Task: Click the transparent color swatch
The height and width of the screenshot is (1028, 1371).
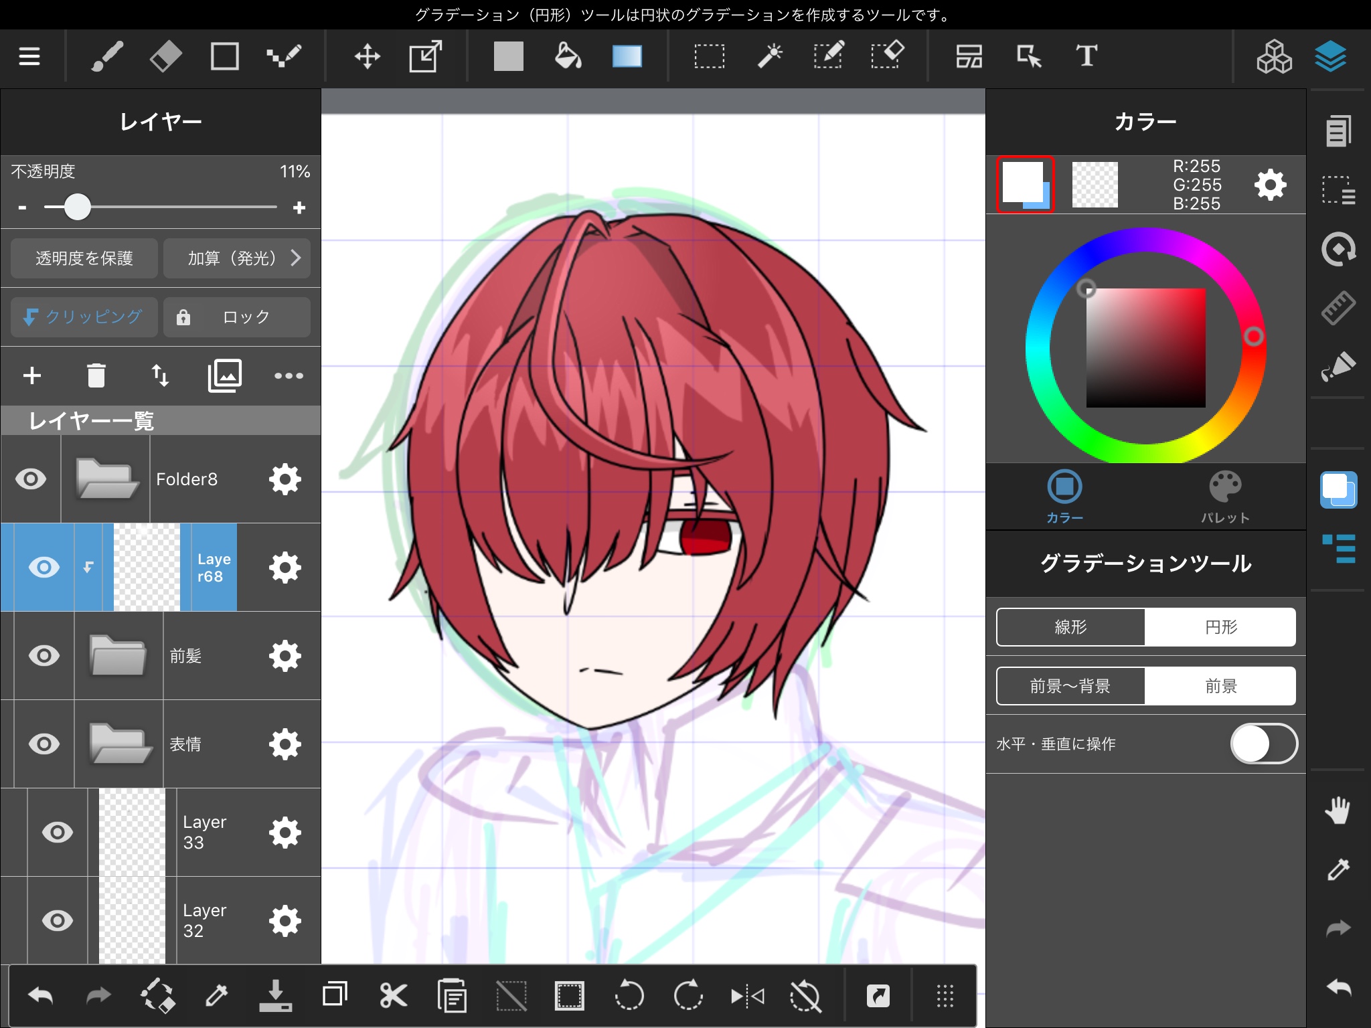Action: [1095, 185]
